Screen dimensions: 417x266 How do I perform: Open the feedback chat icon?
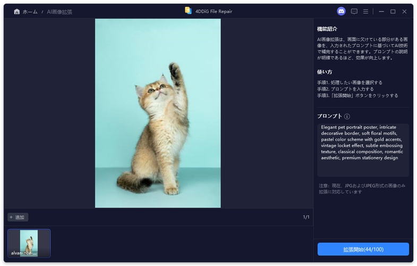pos(354,12)
